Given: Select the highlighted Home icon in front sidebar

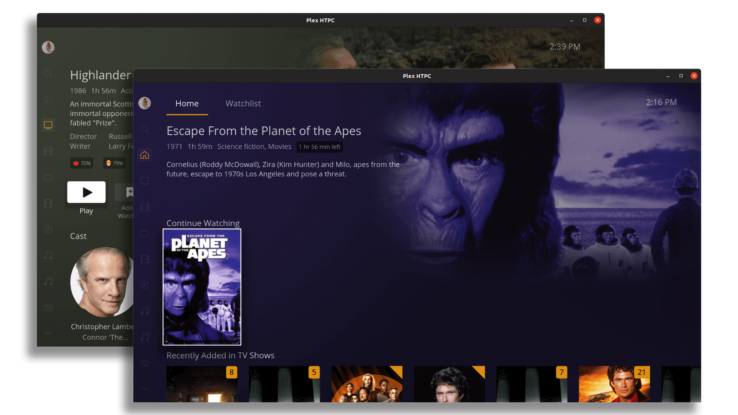Looking at the screenshot, I should coord(145,155).
